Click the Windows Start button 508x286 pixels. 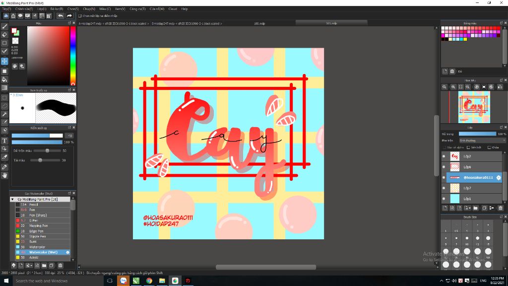(6, 281)
